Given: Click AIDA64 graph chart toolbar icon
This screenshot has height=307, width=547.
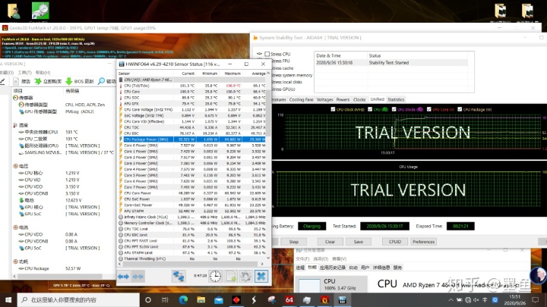Looking at the screenshot, I should click(x=3, y=81).
